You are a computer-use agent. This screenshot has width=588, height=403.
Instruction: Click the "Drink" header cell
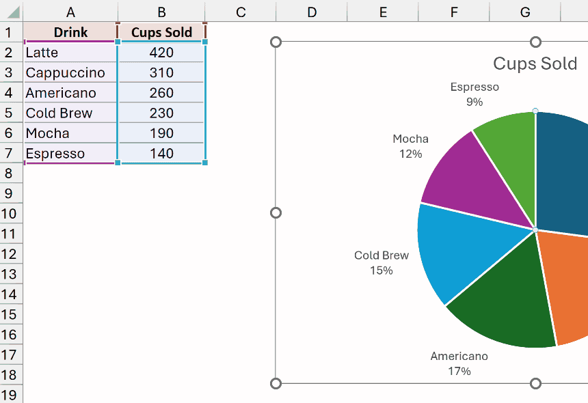pos(70,32)
